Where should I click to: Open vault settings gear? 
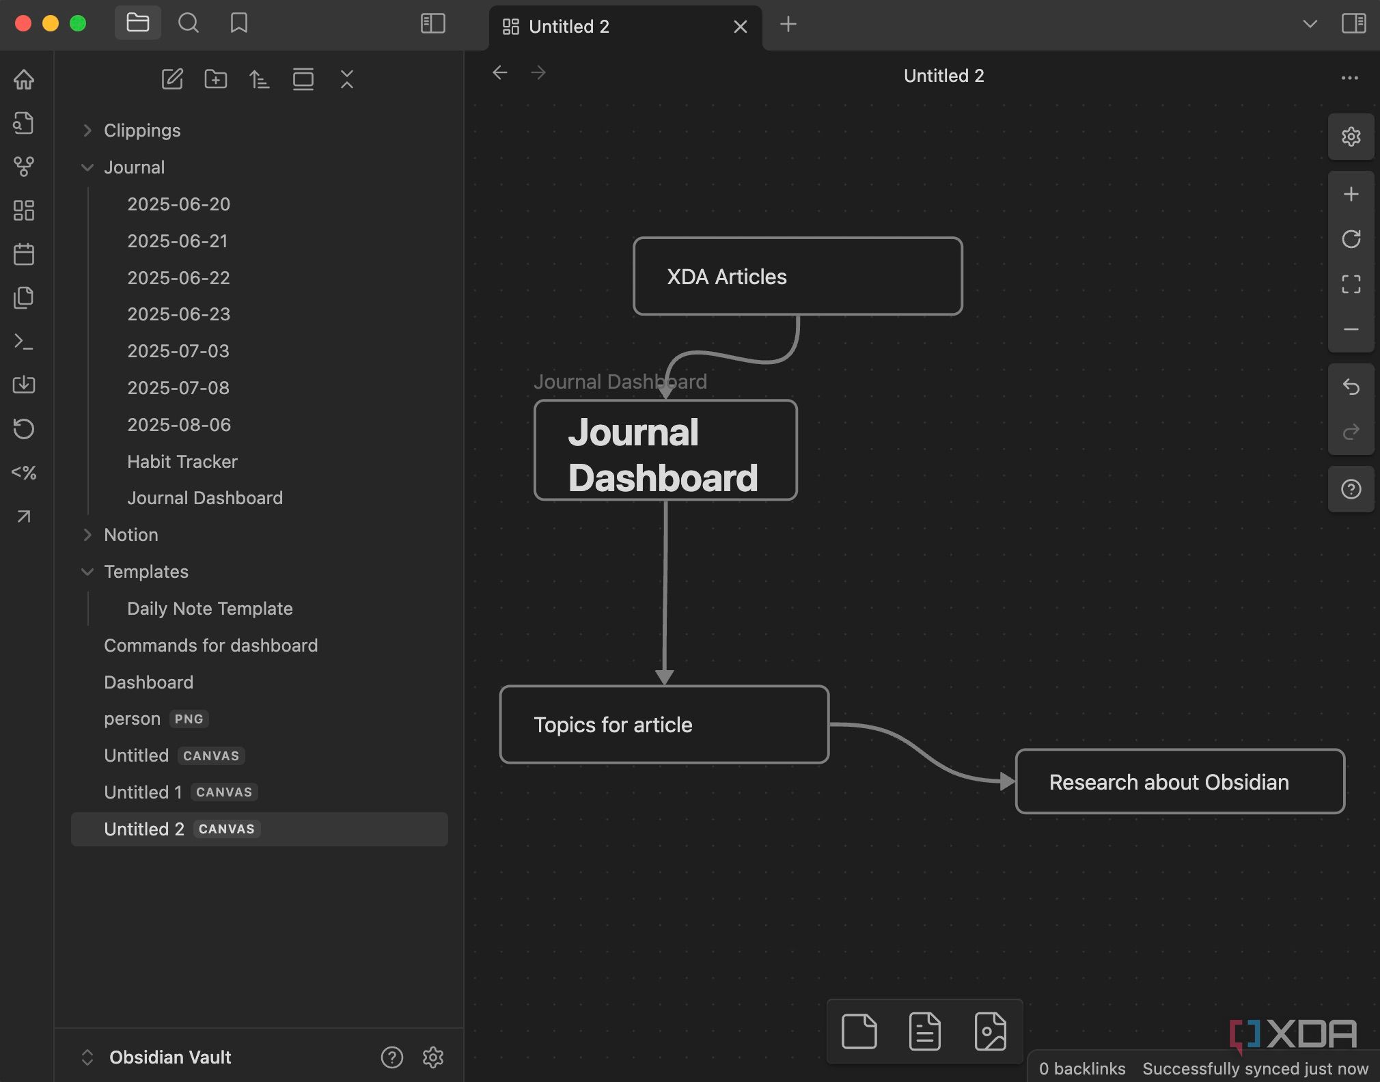[x=432, y=1057]
